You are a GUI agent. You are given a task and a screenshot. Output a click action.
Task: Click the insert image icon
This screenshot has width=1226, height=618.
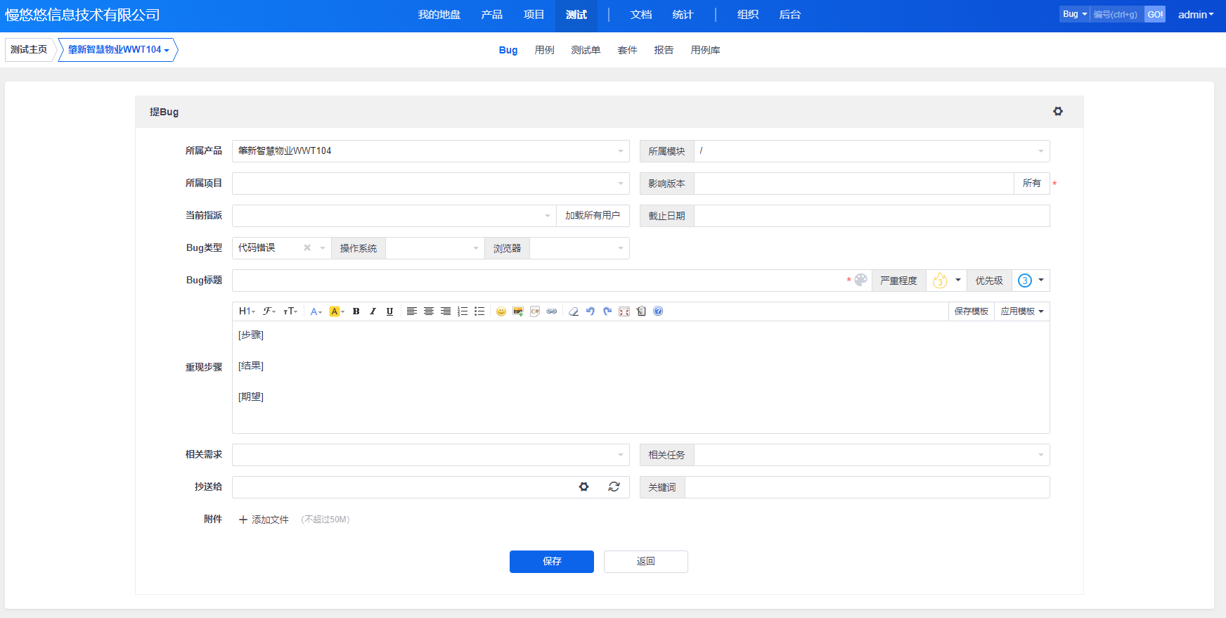point(518,311)
